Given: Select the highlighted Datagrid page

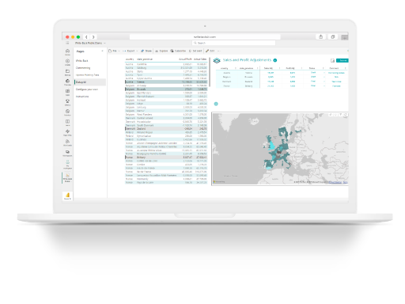Looking at the screenshot, I should coord(90,82).
